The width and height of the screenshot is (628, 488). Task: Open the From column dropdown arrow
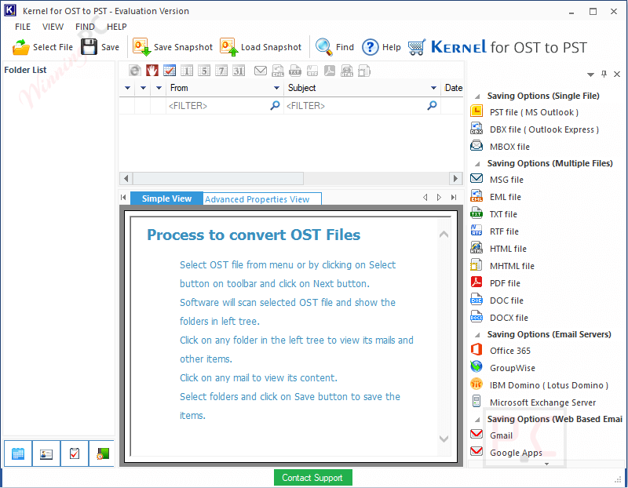276,88
